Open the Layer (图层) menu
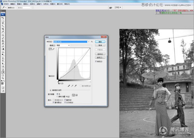Viewport: 194px width, 138px height. click(26, 4)
